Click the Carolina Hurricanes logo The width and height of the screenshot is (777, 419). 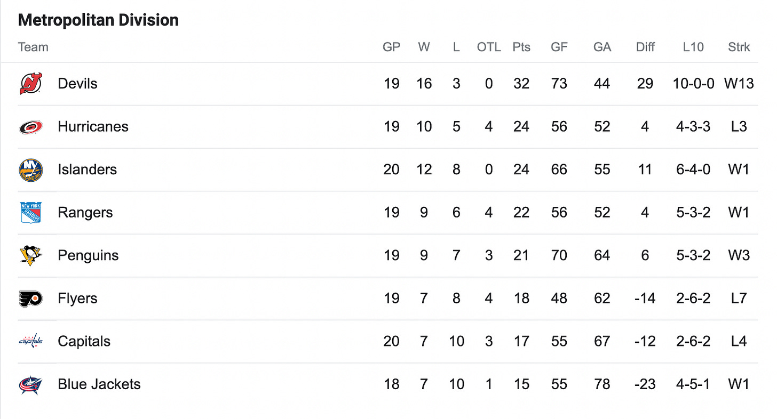pos(30,127)
